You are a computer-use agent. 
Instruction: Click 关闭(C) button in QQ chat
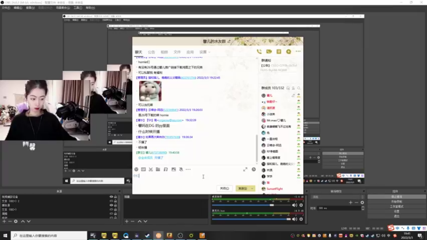225,188
